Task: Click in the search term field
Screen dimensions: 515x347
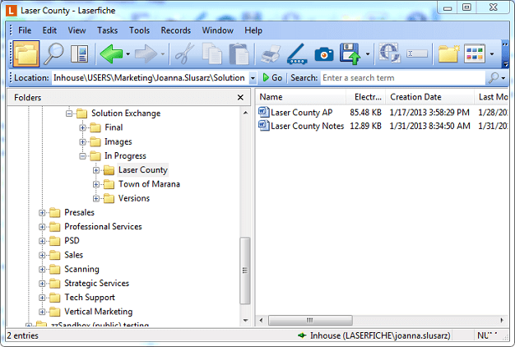Action: (402, 78)
